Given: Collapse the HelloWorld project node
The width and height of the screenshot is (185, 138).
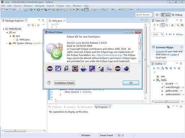Looking at the screenshot, I should point(4,29).
